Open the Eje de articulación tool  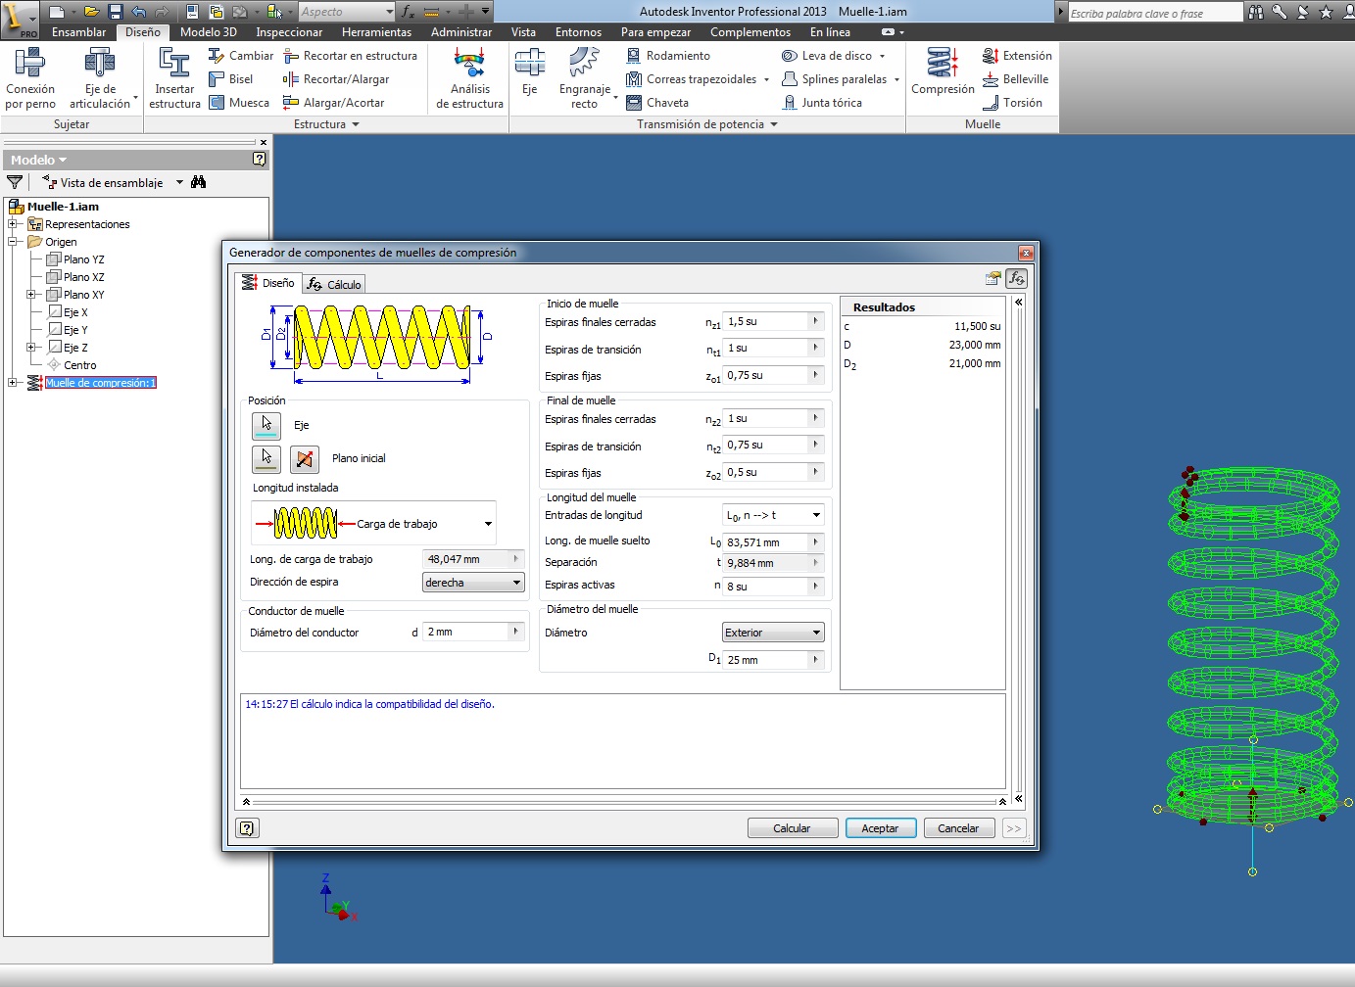click(100, 78)
